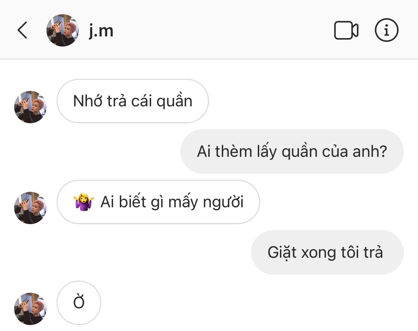Open j.m's profile picture in header
Image resolution: width=418 pixels, height=331 pixels.
[x=63, y=30]
